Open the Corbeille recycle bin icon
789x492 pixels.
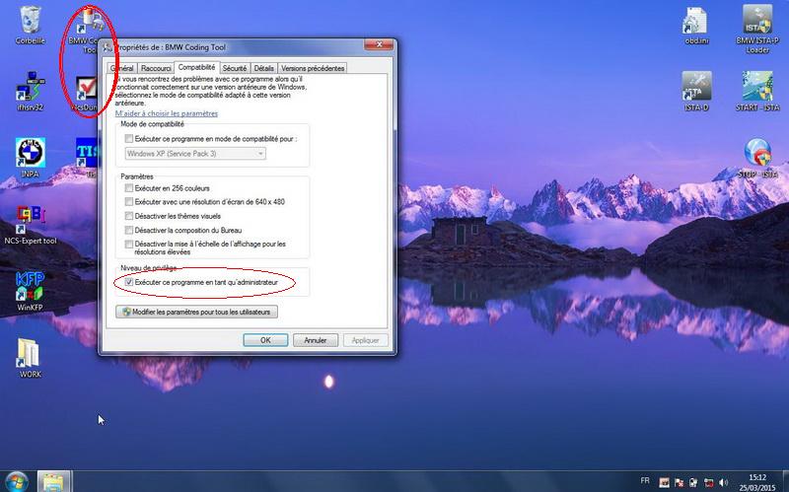point(30,26)
